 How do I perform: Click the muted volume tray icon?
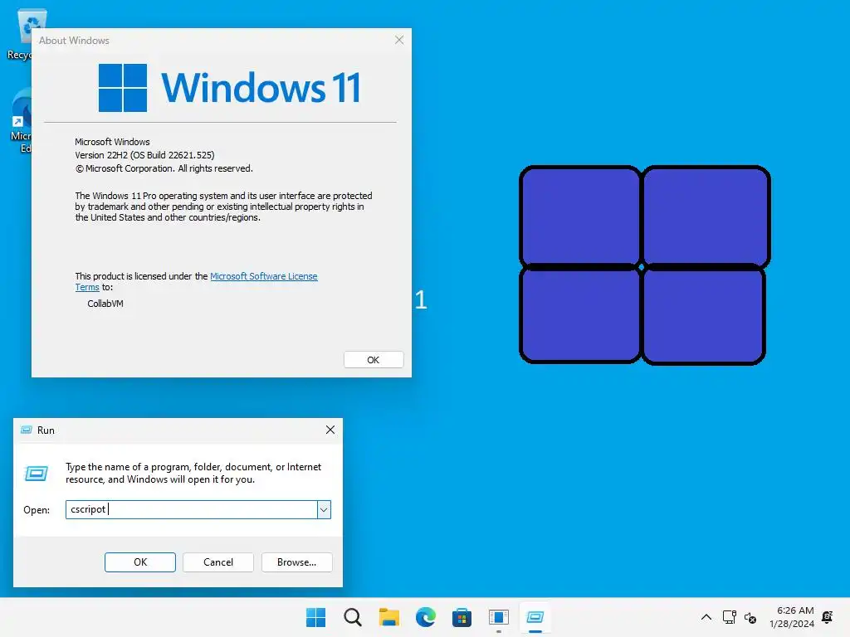[750, 617]
